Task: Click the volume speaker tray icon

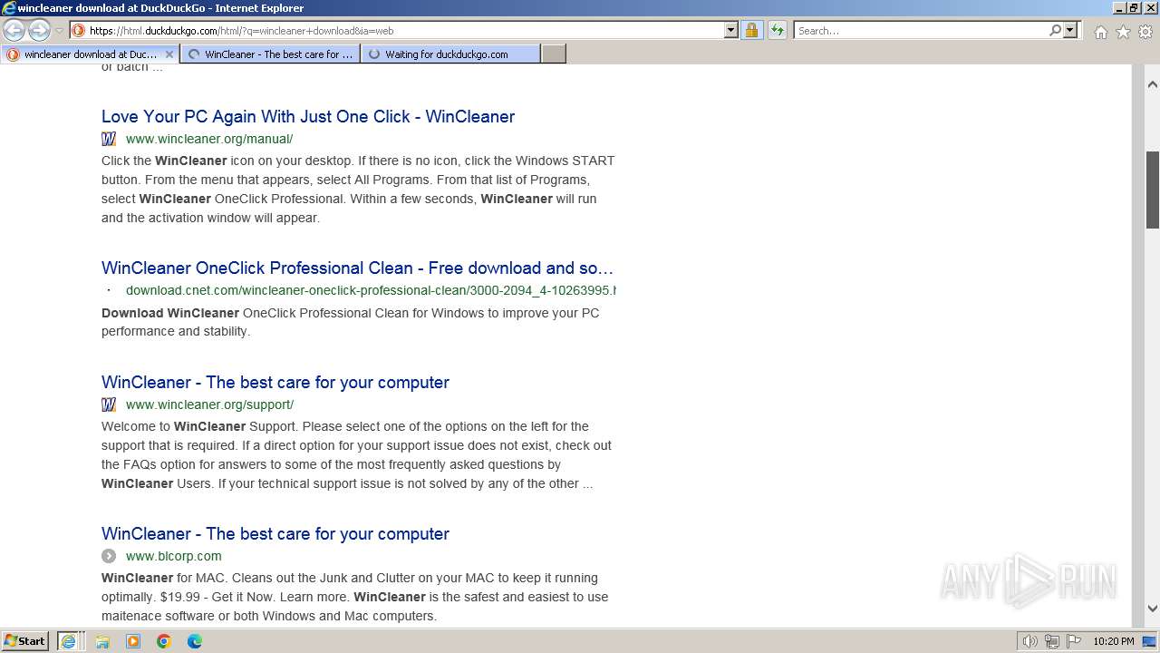Action: (1030, 641)
